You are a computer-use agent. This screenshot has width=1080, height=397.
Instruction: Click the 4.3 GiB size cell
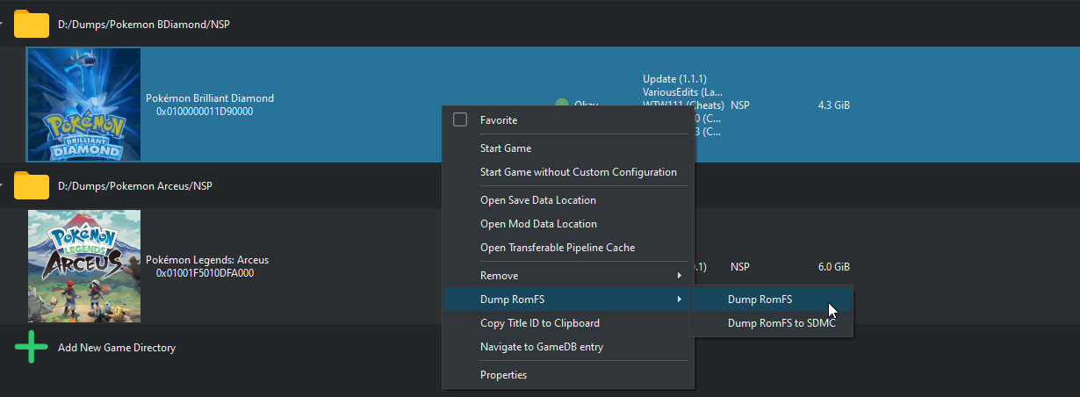coord(833,105)
